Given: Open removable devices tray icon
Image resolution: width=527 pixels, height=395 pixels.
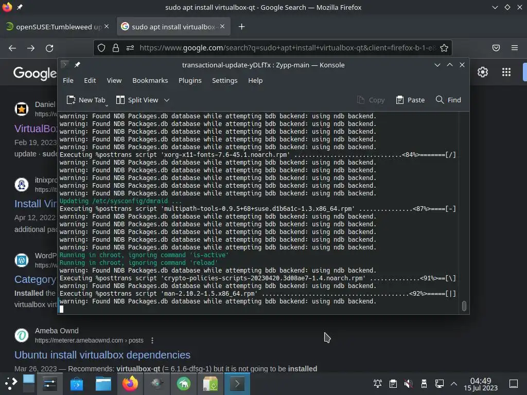Looking at the screenshot, I should click(424, 383).
